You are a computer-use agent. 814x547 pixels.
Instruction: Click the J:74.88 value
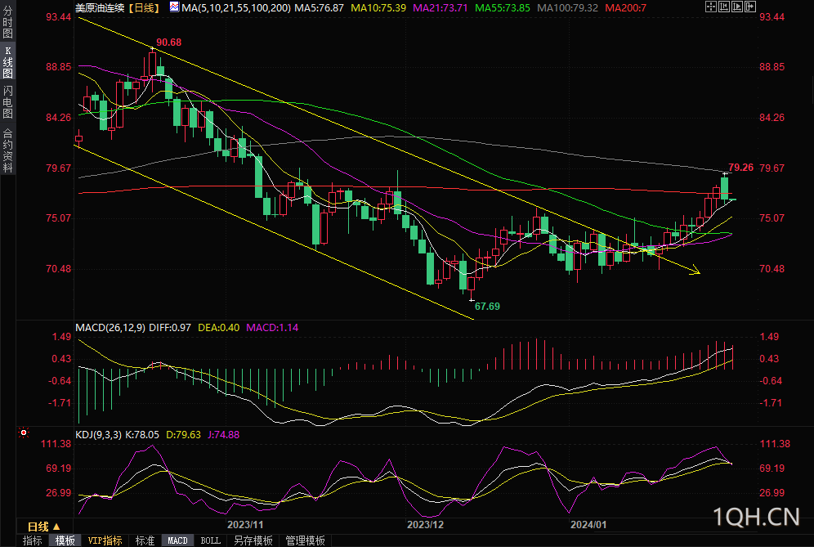coord(224,435)
